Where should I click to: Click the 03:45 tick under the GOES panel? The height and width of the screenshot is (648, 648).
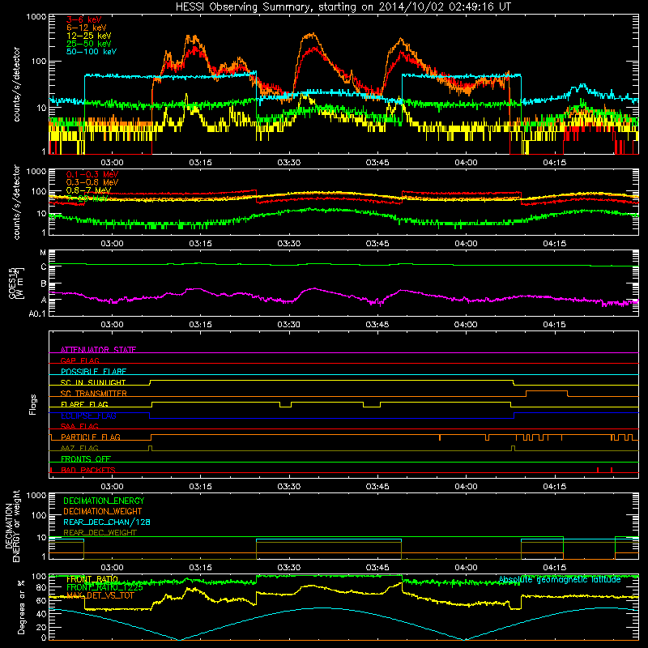[377, 325]
